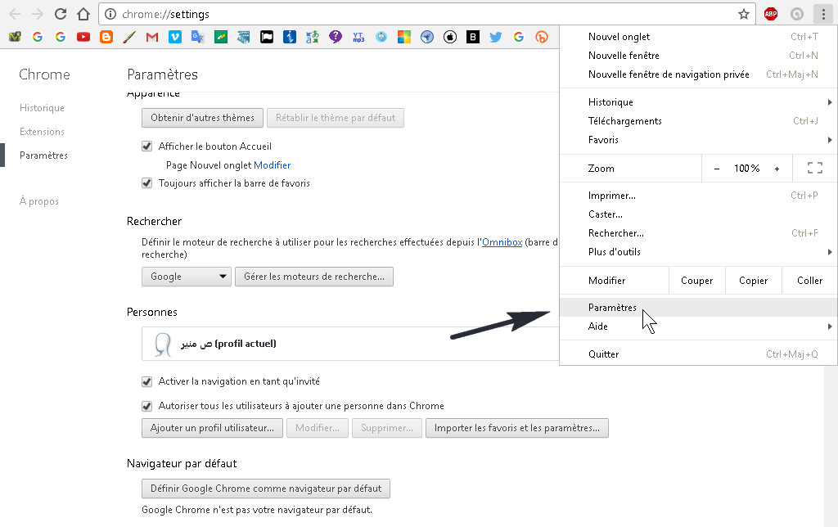838x527 pixels.
Task: Expand the Aide submenu
Action: [x=698, y=326]
